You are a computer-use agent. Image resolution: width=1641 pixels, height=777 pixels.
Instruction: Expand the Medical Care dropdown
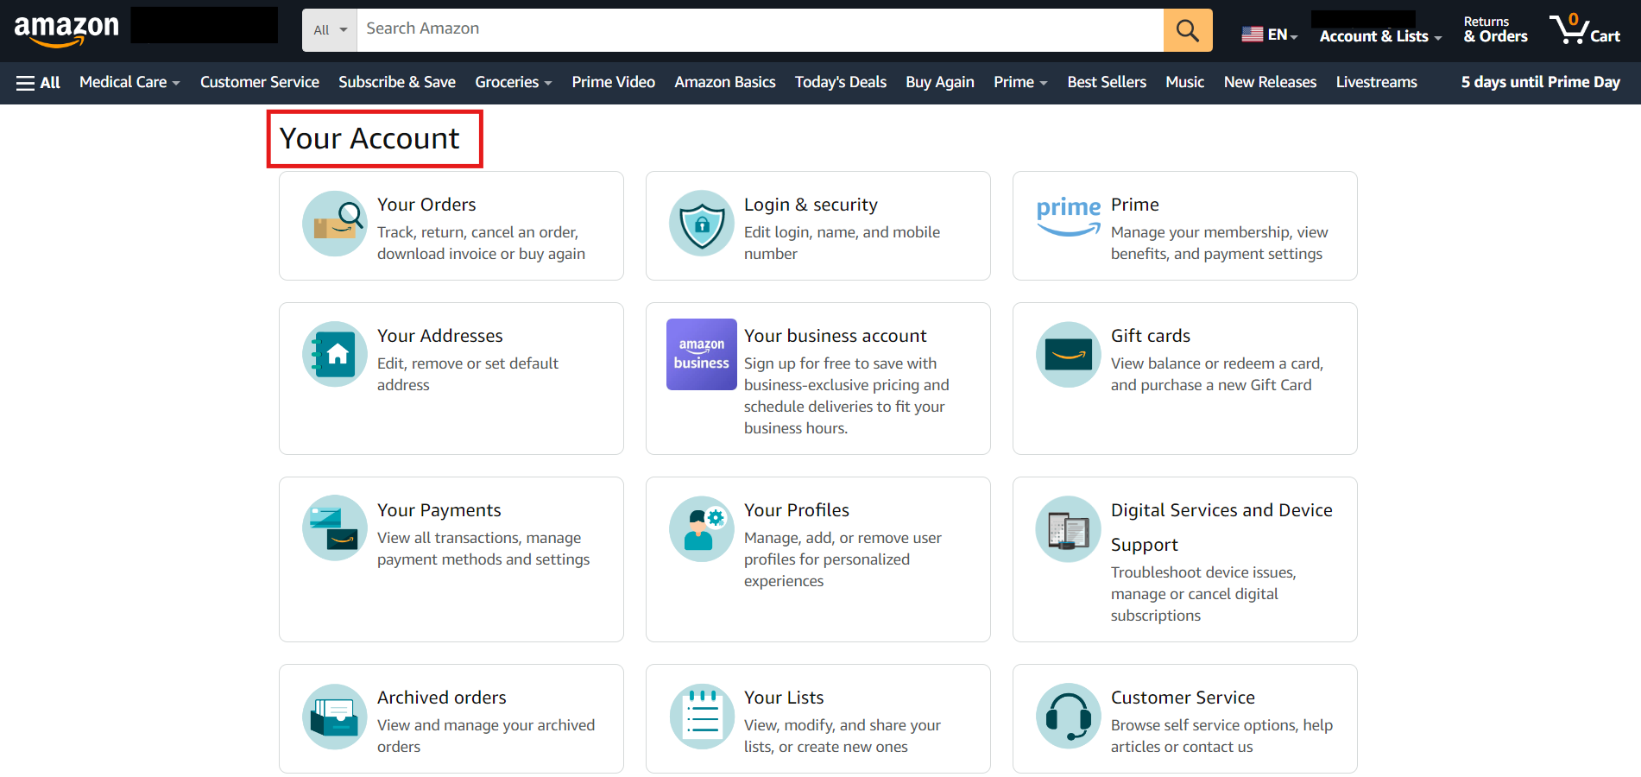click(129, 82)
